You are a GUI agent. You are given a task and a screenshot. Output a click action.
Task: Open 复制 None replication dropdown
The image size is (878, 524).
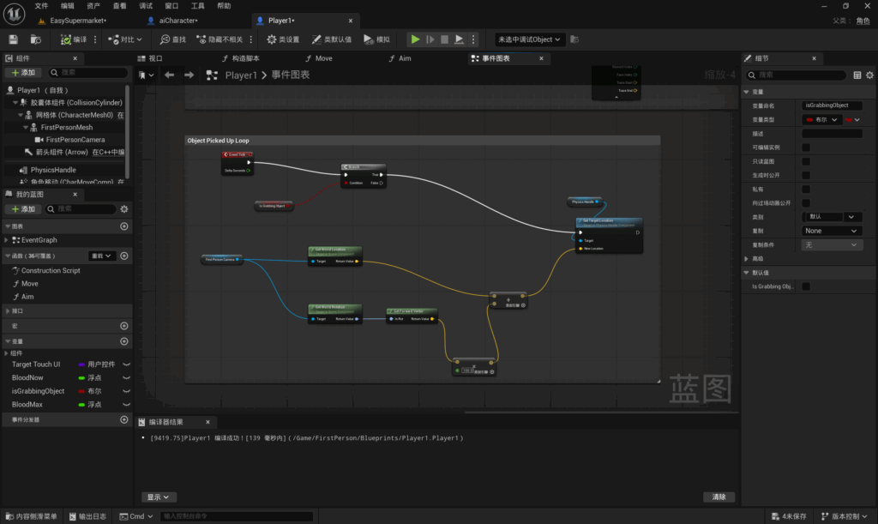click(x=832, y=231)
